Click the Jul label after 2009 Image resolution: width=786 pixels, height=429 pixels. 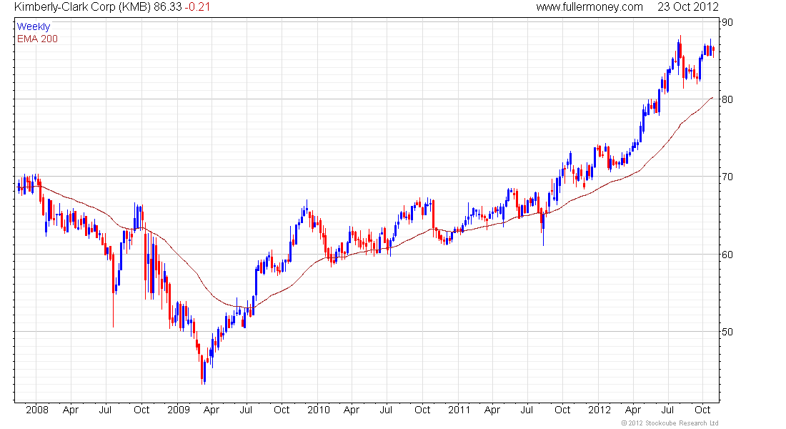(246, 410)
